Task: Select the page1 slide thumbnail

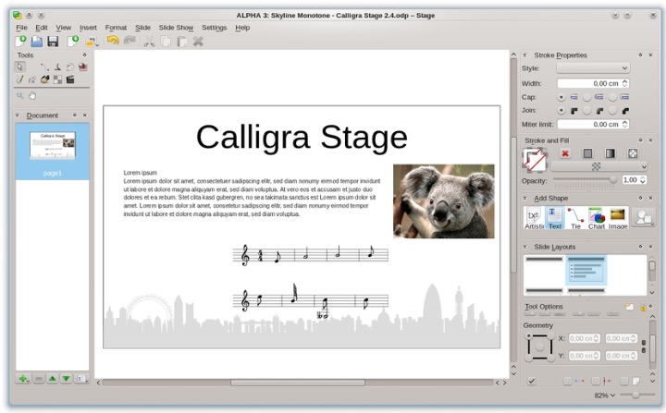Action: point(52,148)
